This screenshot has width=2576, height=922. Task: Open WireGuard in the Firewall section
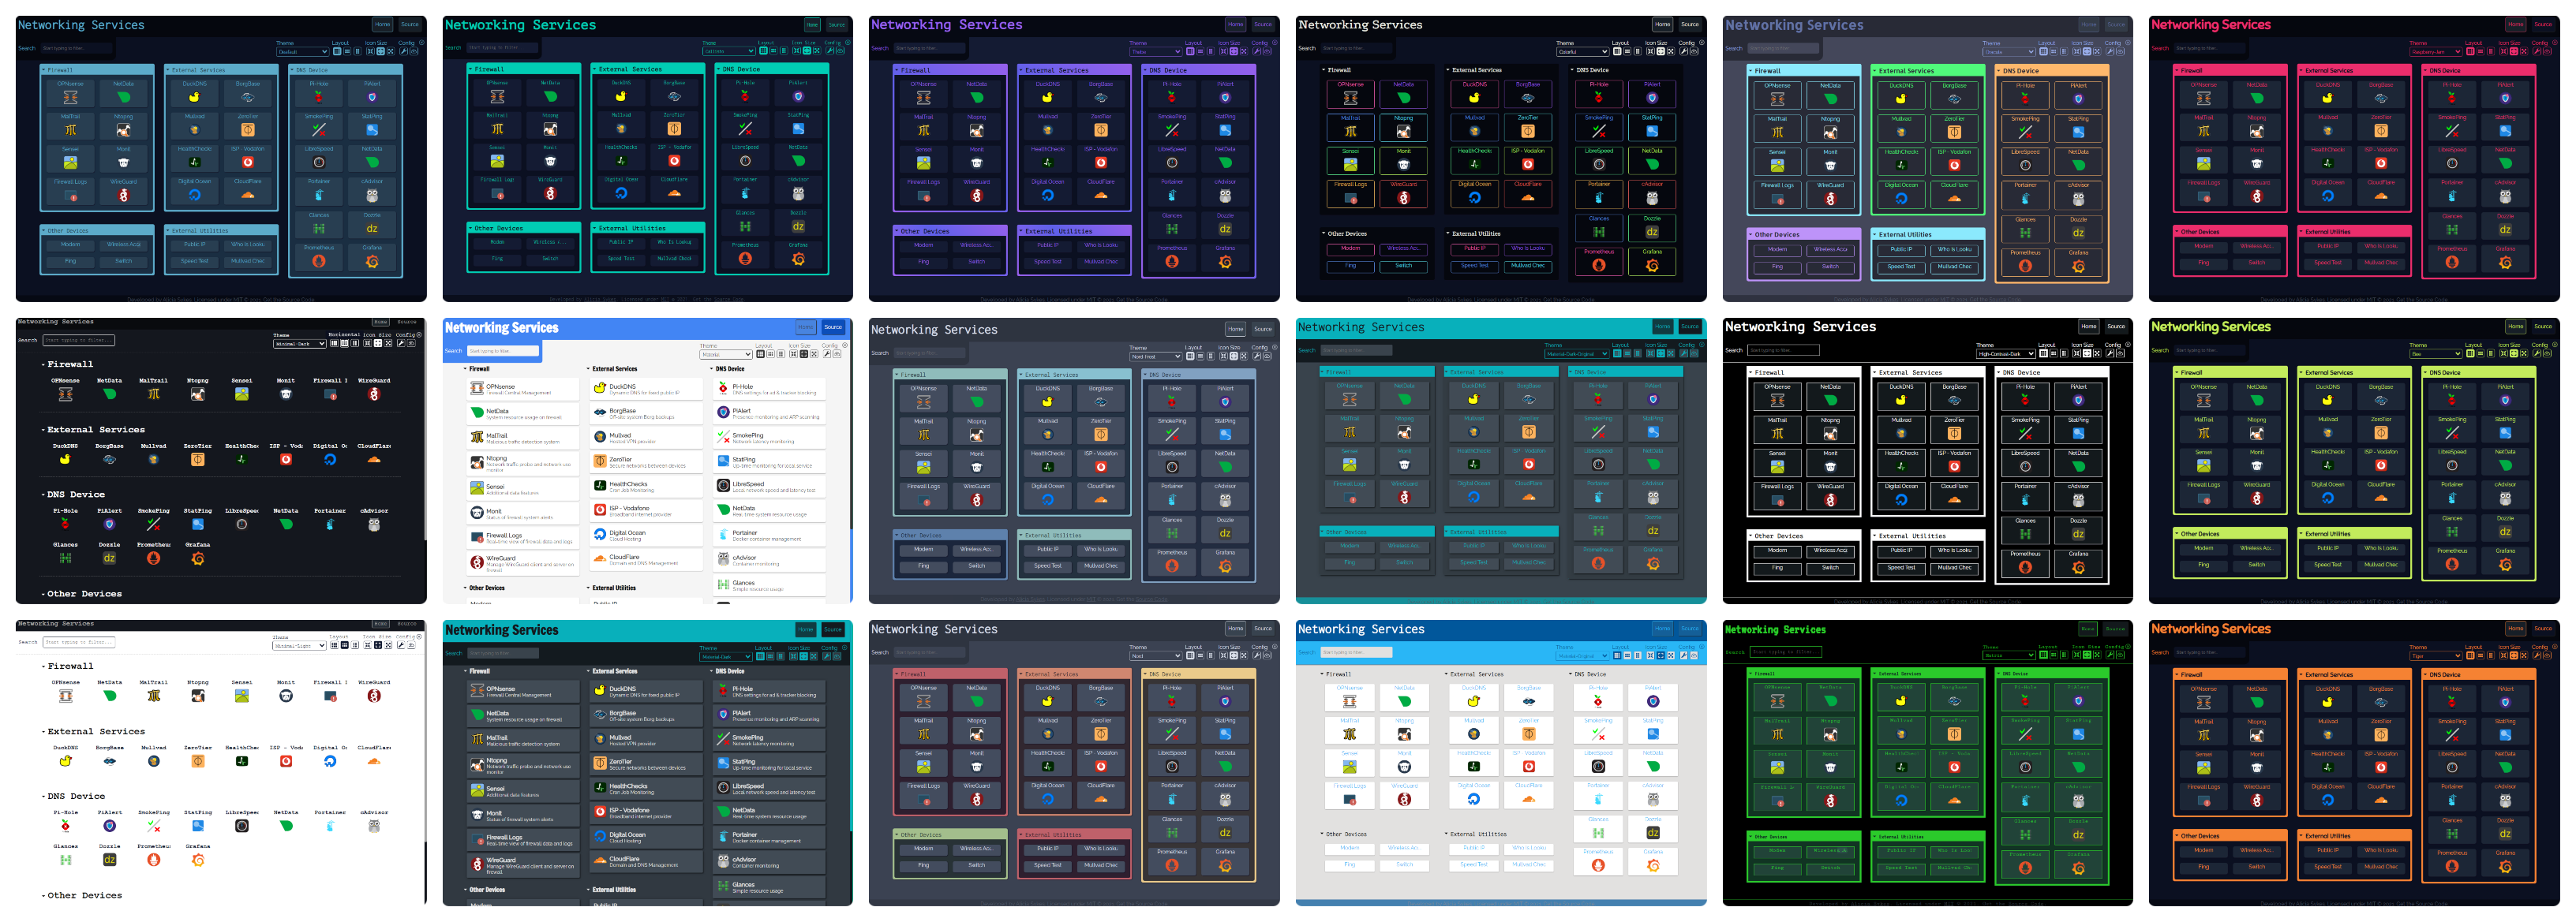tap(124, 192)
